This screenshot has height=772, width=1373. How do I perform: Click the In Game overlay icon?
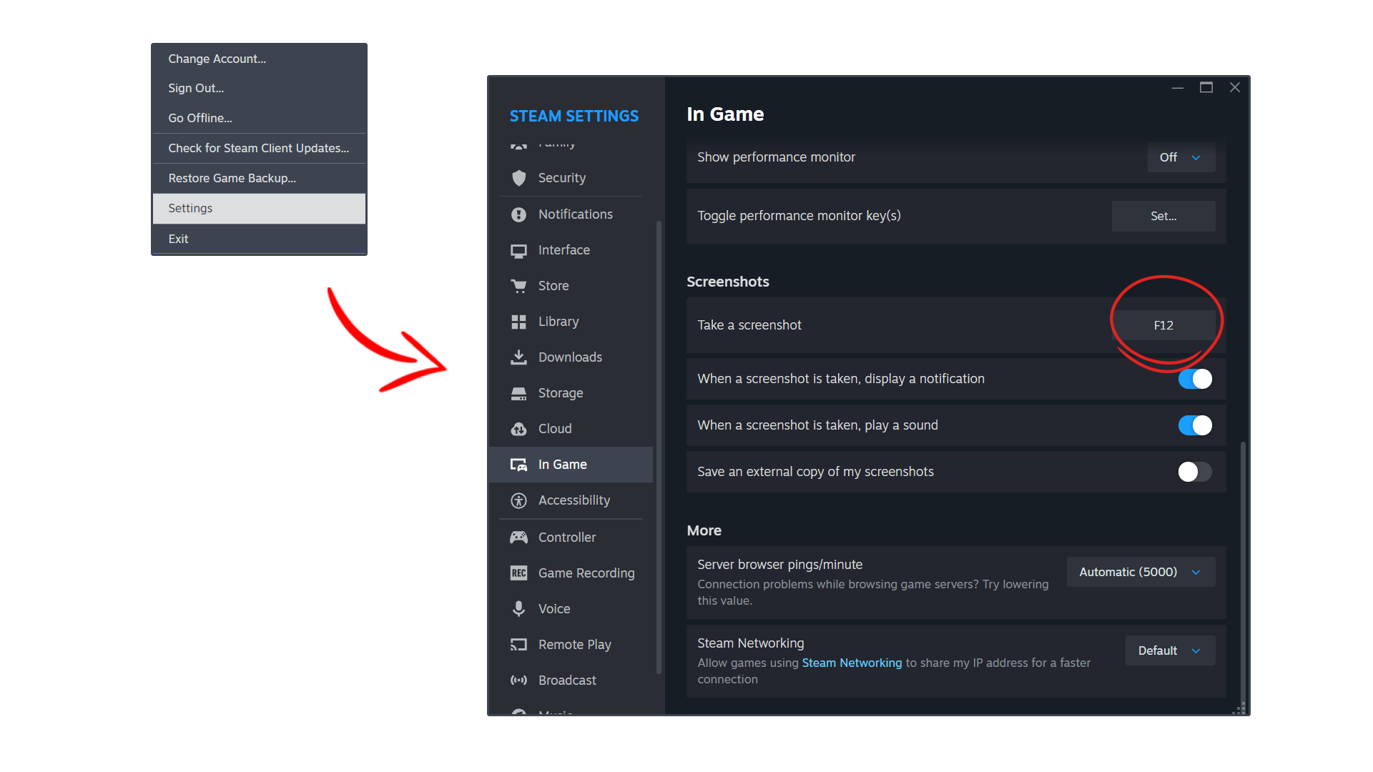pos(519,465)
